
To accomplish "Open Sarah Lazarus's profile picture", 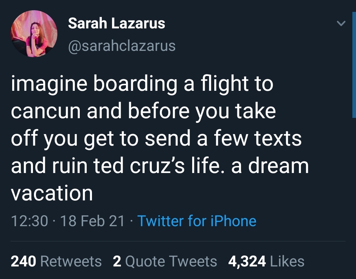I will 34,34.
